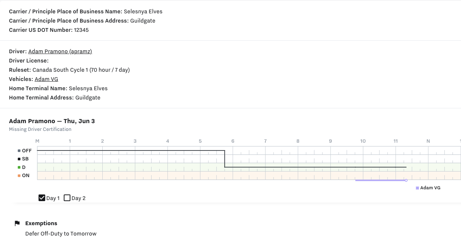This screenshot has width=461, height=244.
Task: Click the hour 6 label on timeline
Action: [x=233, y=141]
